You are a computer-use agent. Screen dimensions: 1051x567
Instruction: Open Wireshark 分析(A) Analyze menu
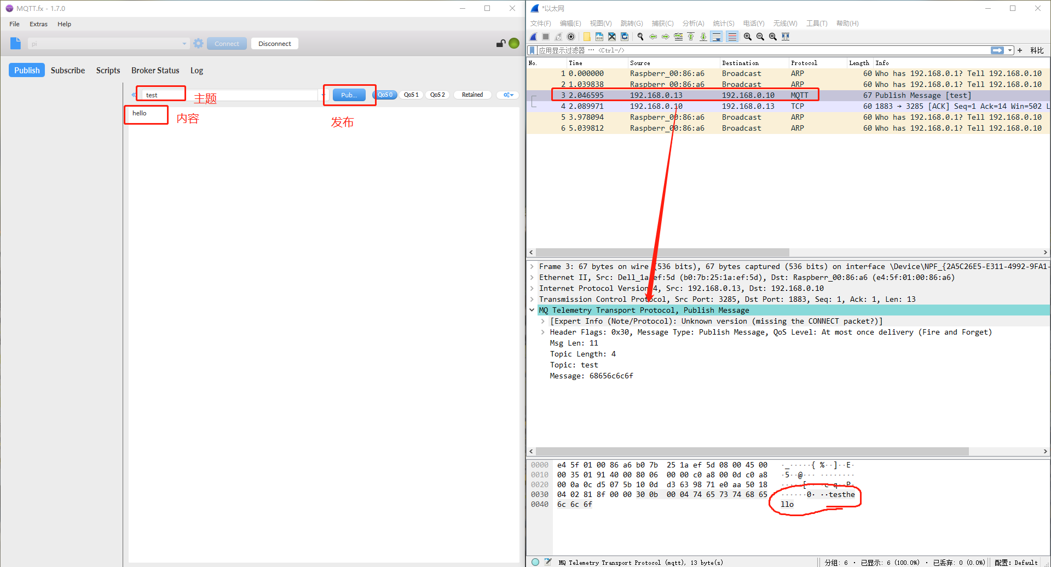click(x=693, y=24)
